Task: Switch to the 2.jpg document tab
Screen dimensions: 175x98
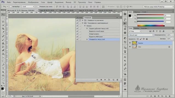Action: 67,10
